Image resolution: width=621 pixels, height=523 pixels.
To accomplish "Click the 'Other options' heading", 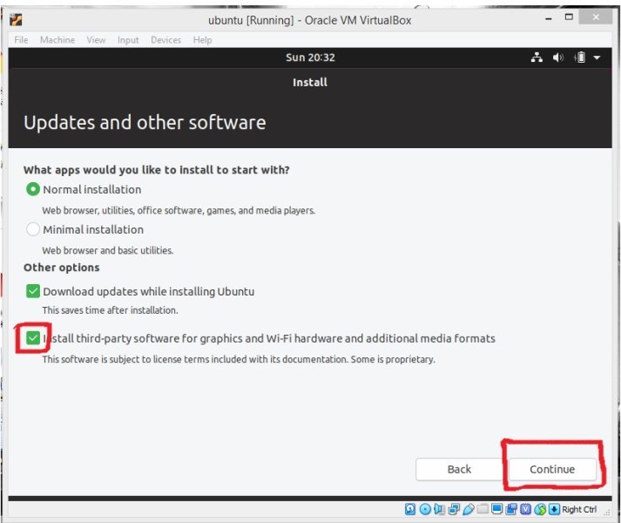I will pyautogui.click(x=61, y=268).
